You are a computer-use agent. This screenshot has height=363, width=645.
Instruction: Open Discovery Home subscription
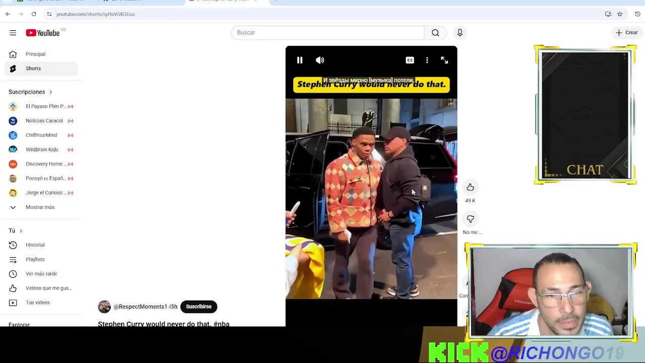coord(41,164)
